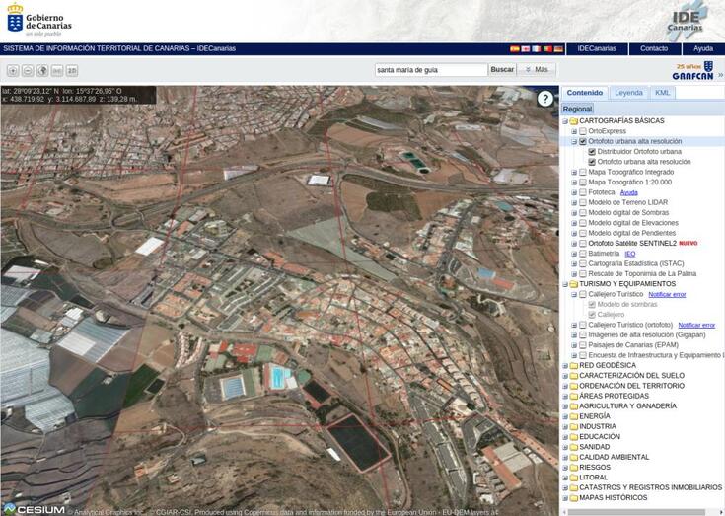Switch the map to 2D mode

pyautogui.click(x=72, y=70)
